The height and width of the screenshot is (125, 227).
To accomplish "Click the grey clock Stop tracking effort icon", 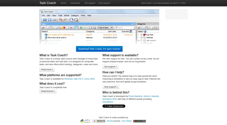I will (x=76, y=20).
